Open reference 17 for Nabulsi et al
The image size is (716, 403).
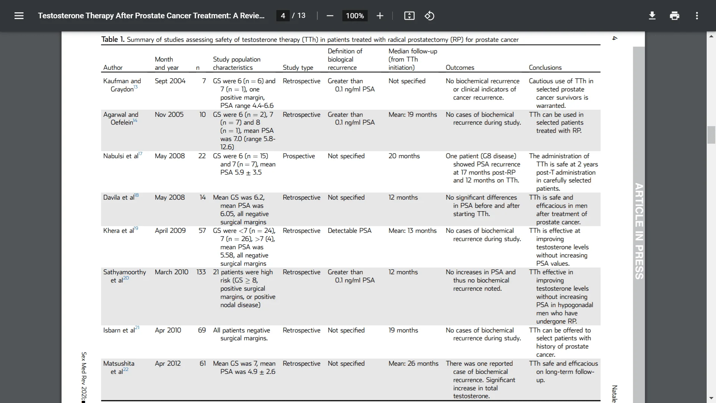pyautogui.click(x=140, y=154)
